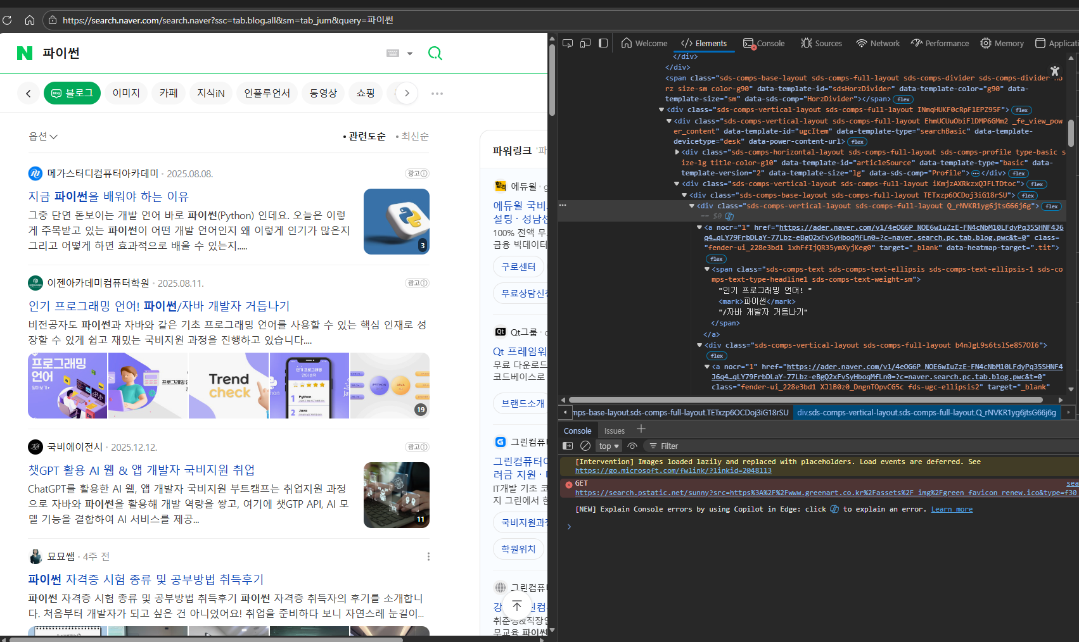1079x642 pixels.
Task: Click the green search magnifier icon
Action: point(435,53)
